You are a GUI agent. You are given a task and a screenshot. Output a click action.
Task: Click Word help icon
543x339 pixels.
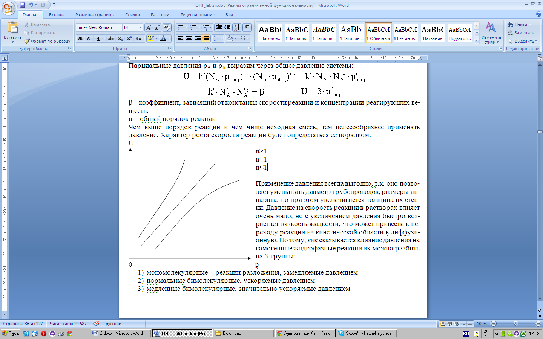point(538,14)
